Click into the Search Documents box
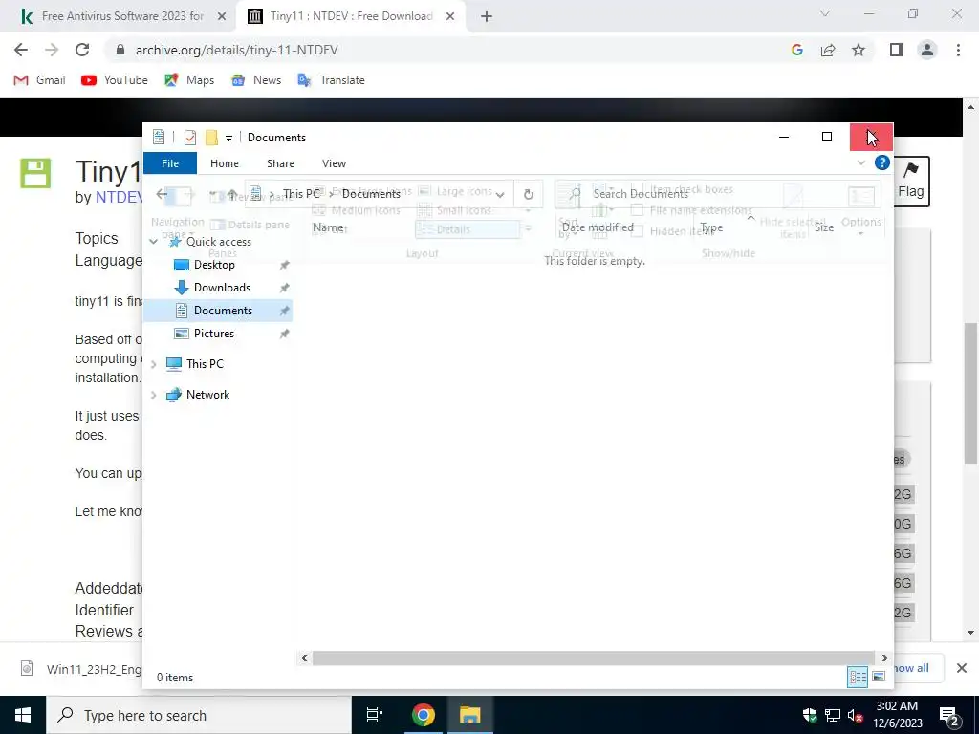 click(x=717, y=194)
